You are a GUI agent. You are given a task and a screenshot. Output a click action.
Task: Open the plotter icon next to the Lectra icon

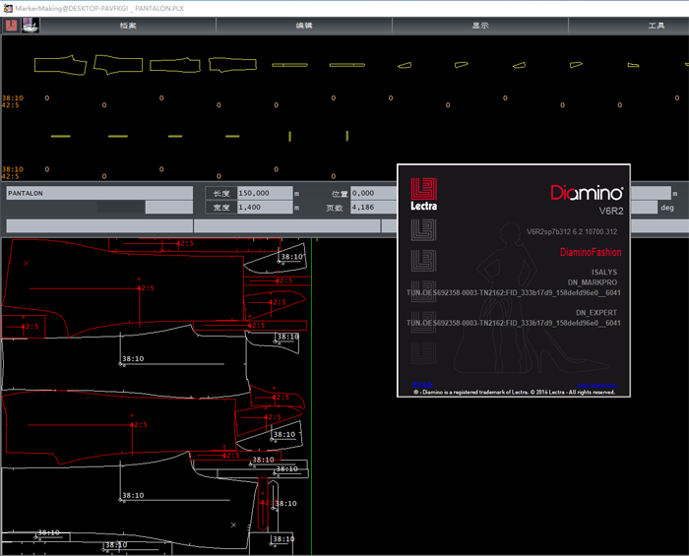[30, 25]
